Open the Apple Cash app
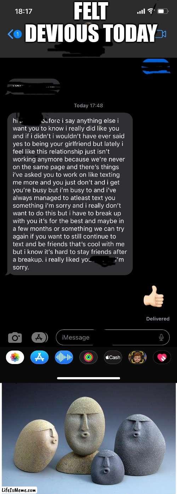Screen dimensions: 177x494 point(113,357)
